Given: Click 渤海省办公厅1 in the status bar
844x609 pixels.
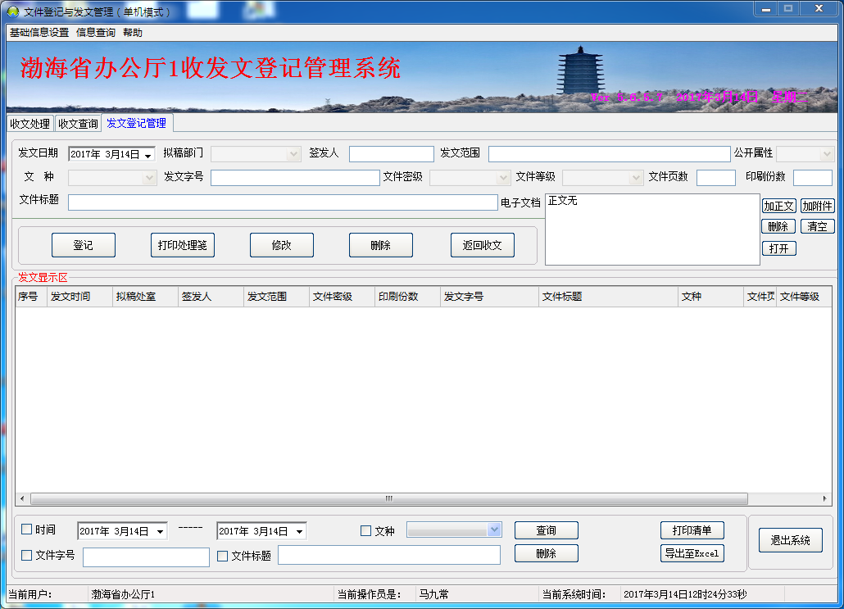Looking at the screenshot, I should pyautogui.click(x=123, y=594).
